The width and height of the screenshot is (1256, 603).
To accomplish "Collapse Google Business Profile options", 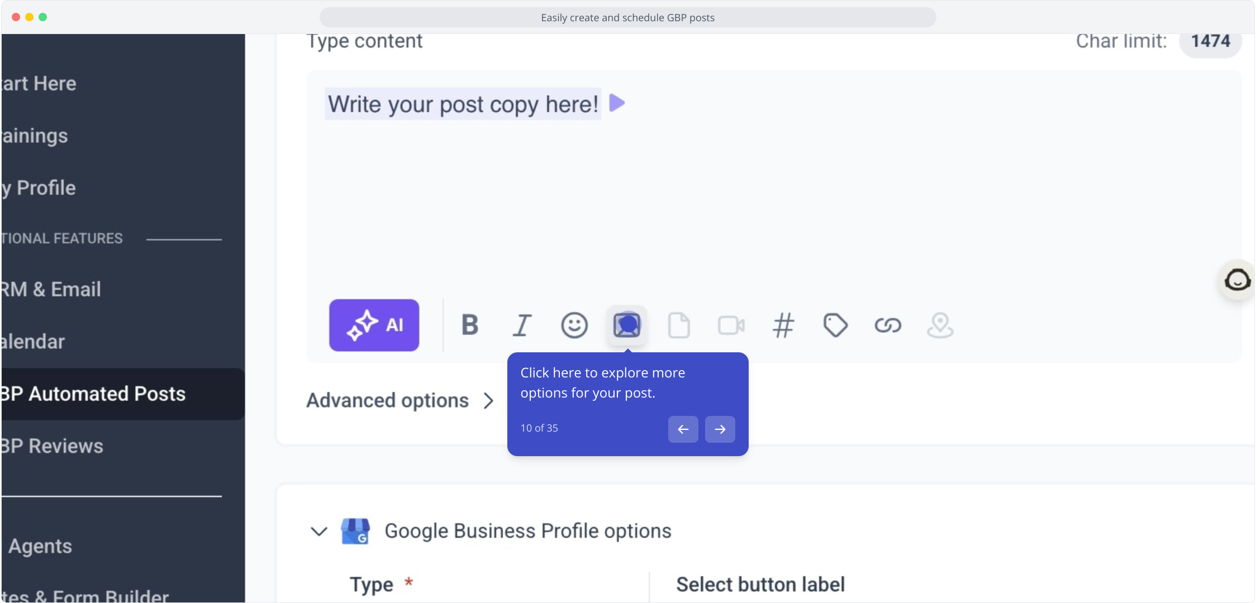I will tap(319, 531).
